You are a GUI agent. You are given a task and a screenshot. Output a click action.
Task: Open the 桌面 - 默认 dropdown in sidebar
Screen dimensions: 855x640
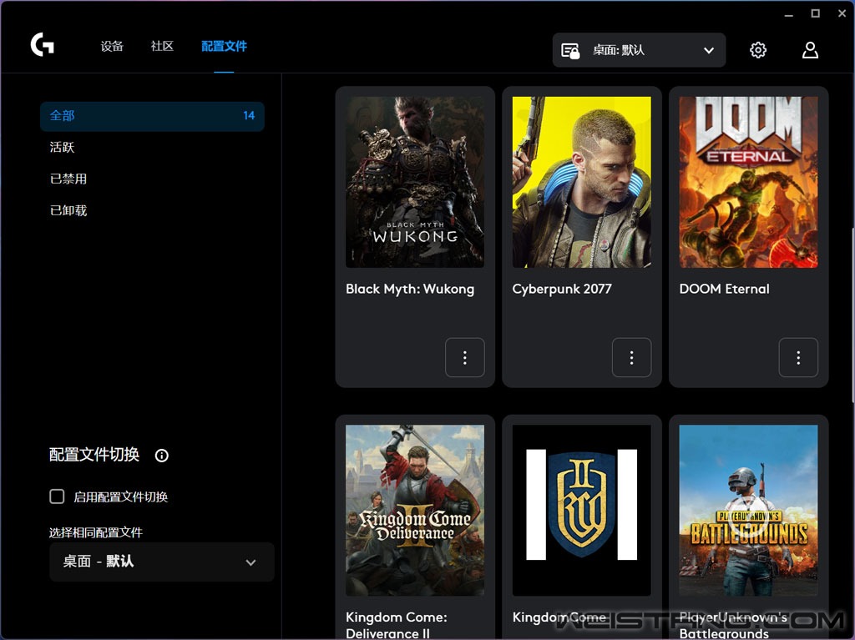(161, 562)
